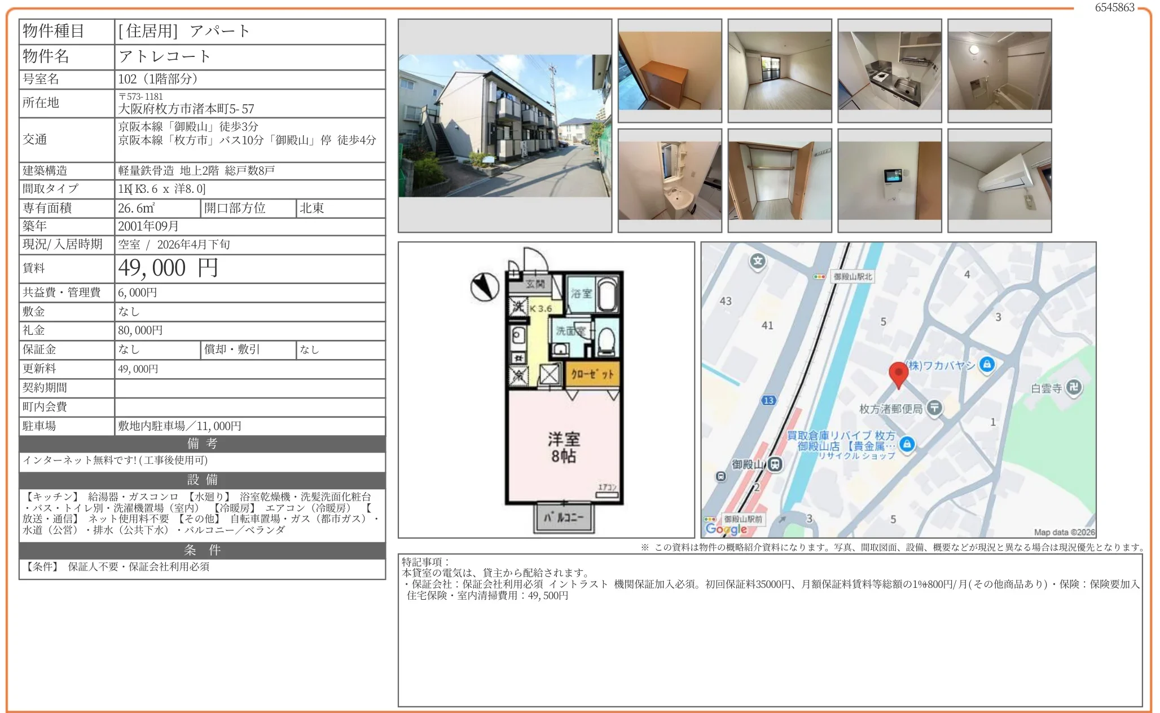This screenshot has width=1160, height=713.
Task: Open the washbasin photo thumbnail
Action: [x=670, y=180]
